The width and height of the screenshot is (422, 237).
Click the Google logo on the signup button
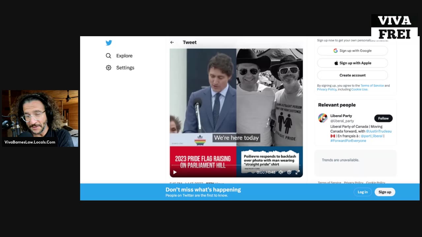pos(336,51)
